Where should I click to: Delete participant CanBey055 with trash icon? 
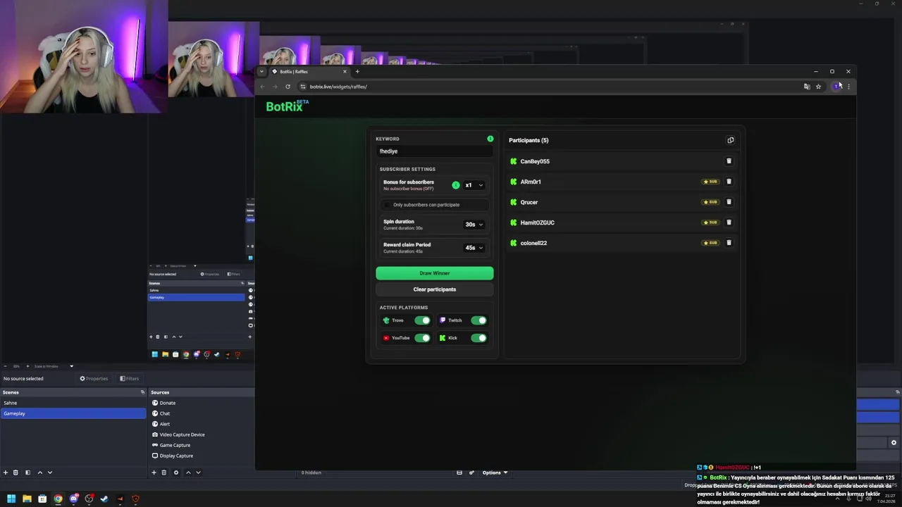[729, 161]
